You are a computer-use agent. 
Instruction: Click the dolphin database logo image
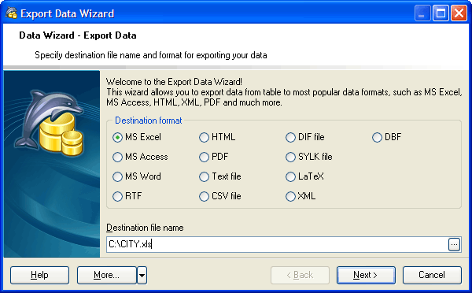point(50,123)
